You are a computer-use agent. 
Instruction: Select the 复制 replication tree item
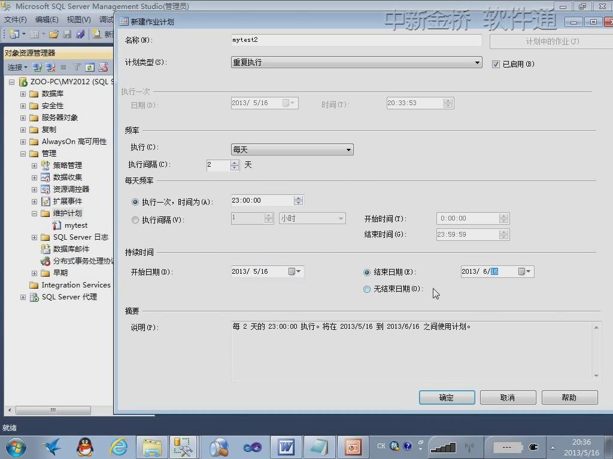49,130
